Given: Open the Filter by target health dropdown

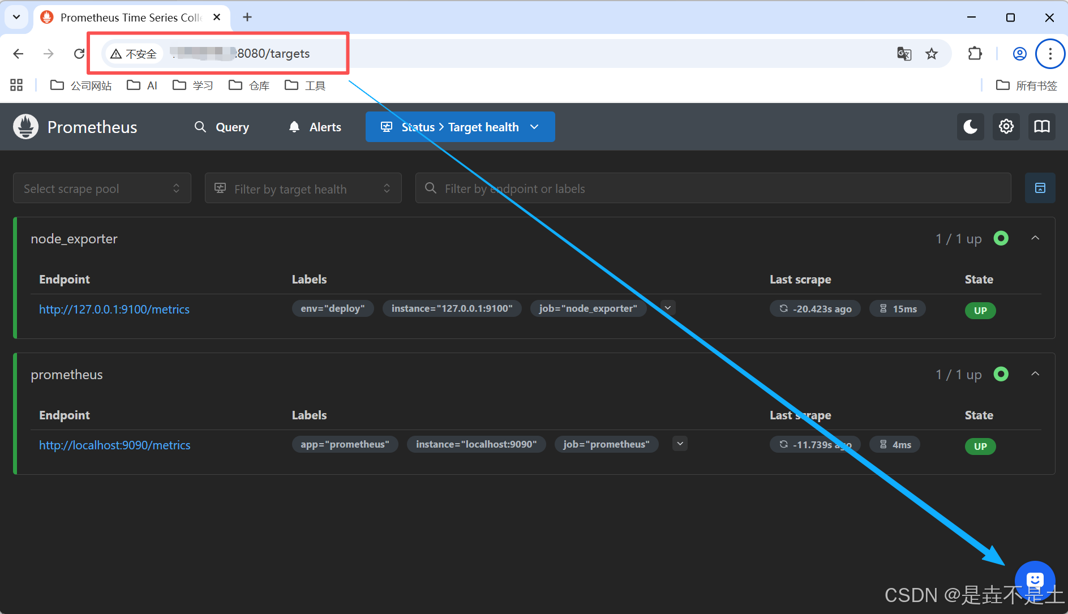Looking at the screenshot, I should click(303, 188).
